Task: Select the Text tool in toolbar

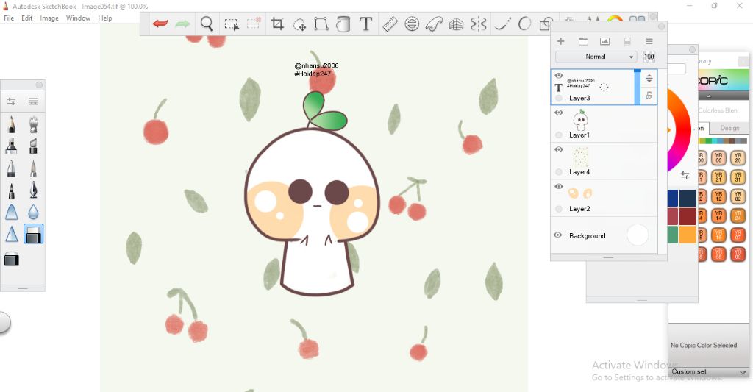Action: (366, 24)
